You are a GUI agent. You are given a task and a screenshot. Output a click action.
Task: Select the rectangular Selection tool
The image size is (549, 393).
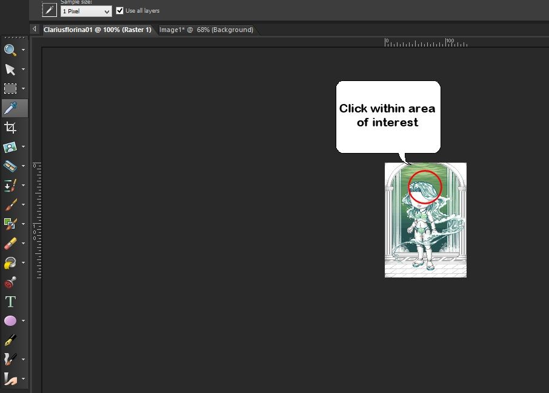click(10, 89)
